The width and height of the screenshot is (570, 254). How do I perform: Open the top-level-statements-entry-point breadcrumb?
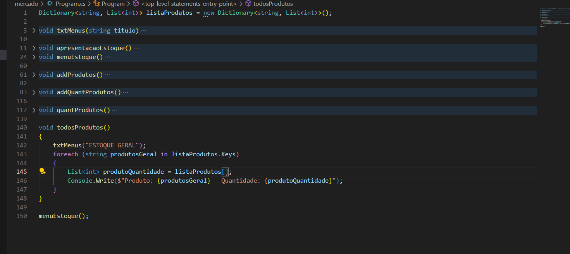189,4
